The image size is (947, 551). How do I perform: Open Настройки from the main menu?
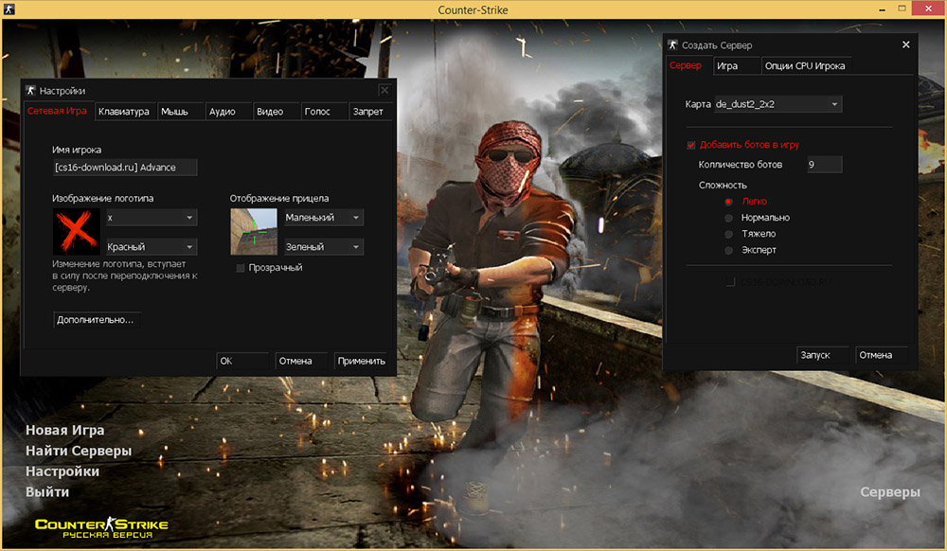pyautogui.click(x=63, y=471)
